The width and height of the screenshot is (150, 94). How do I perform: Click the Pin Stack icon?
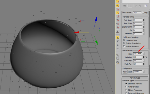click(124, 6)
